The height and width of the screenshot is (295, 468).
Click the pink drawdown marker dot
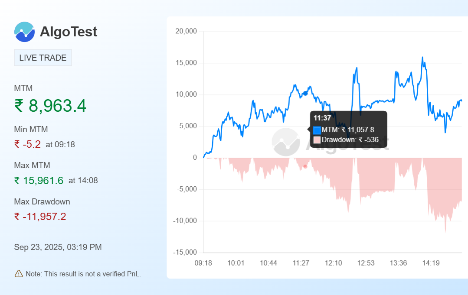(305, 166)
